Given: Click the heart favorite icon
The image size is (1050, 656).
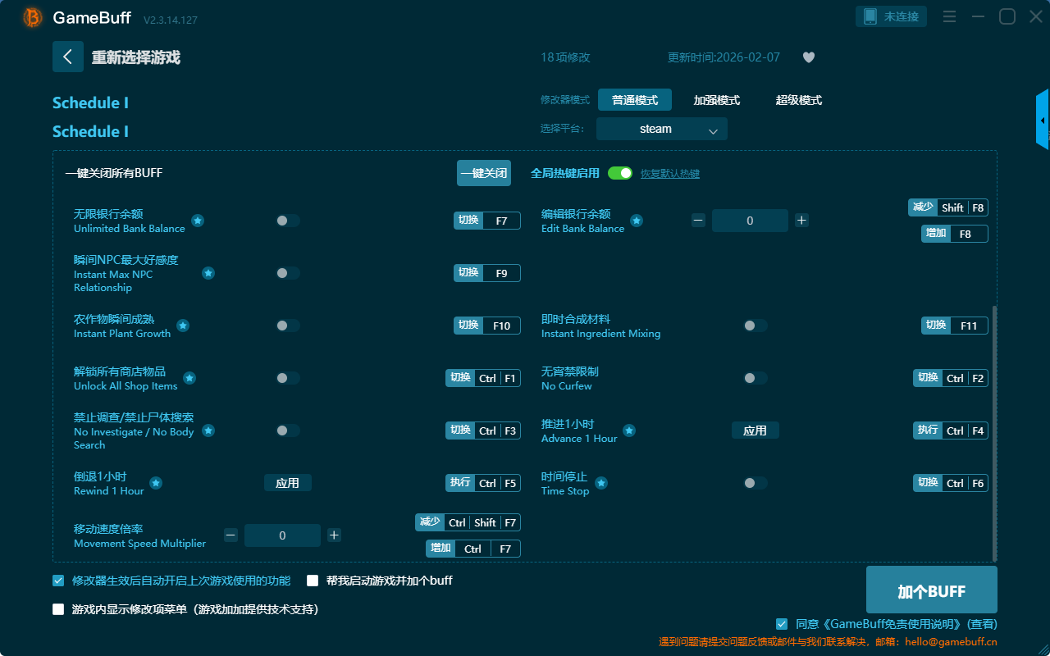Looking at the screenshot, I should point(808,57).
